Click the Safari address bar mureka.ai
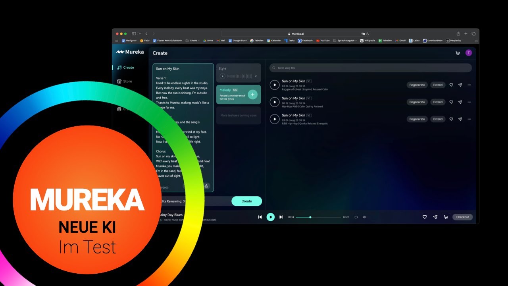The image size is (508, 286). pyautogui.click(x=296, y=34)
